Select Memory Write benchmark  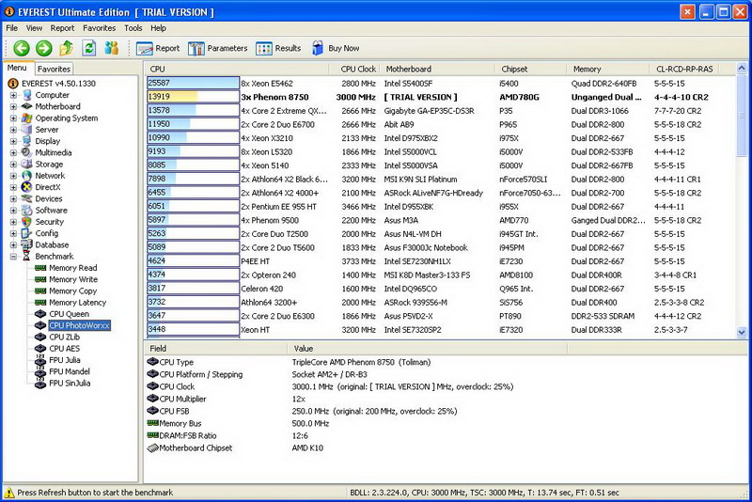click(73, 279)
